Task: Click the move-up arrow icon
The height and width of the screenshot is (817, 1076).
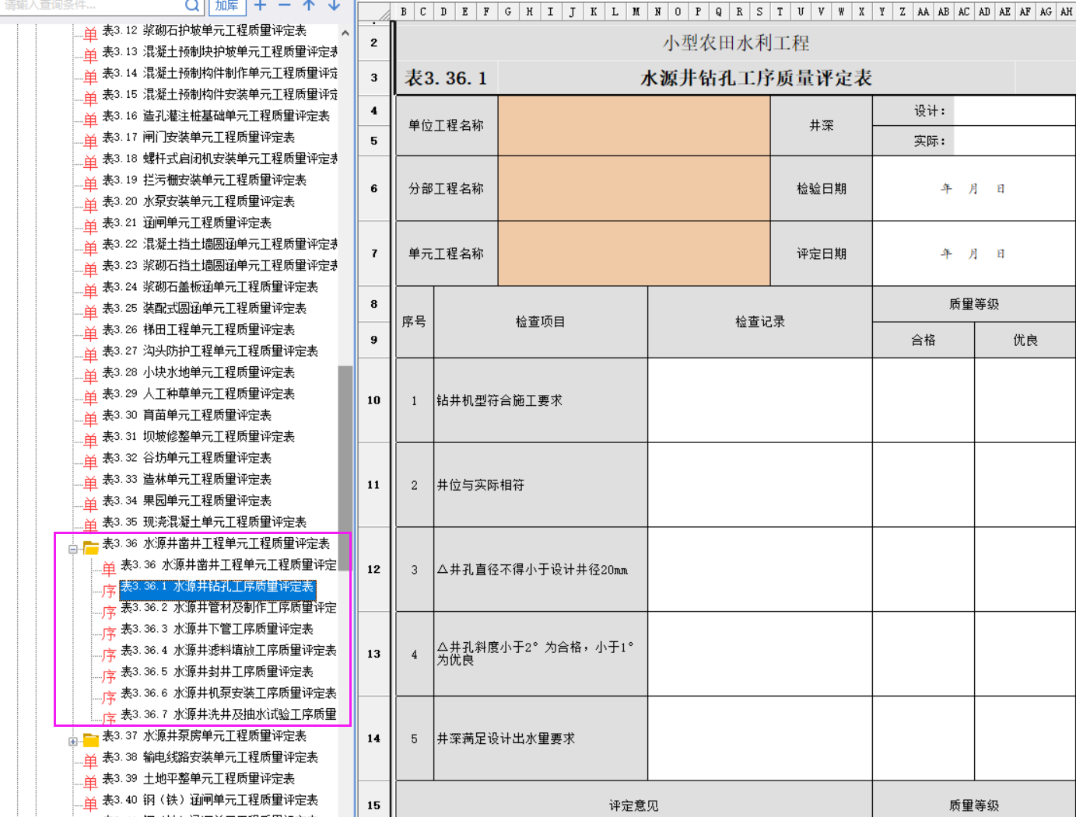Action: (x=309, y=5)
